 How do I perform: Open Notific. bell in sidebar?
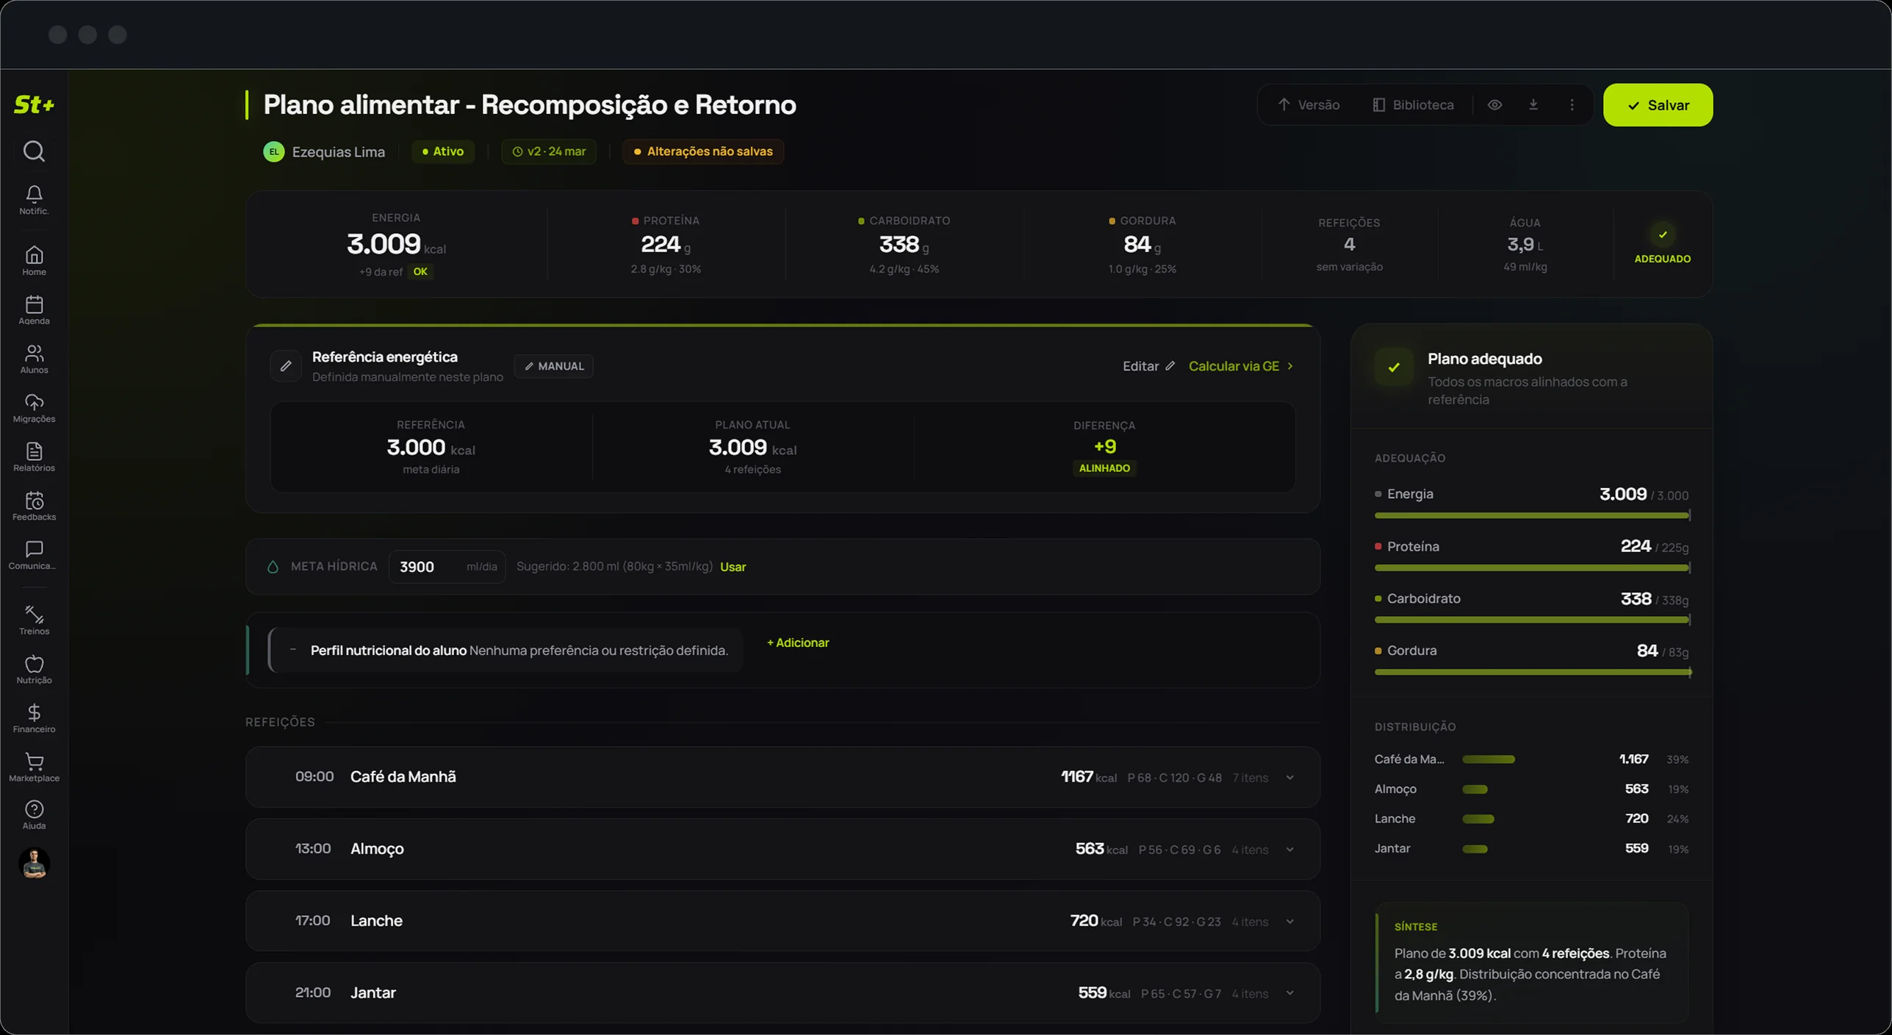click(34, 200)
